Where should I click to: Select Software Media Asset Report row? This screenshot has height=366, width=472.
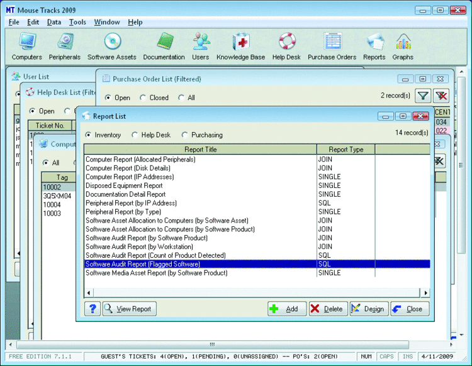[x=257, y=273]
